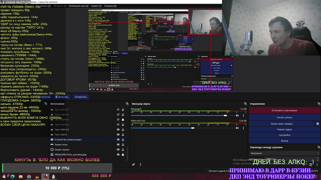Click the Выход button
The width and height of the screenshot is (321, 180).
284,141
